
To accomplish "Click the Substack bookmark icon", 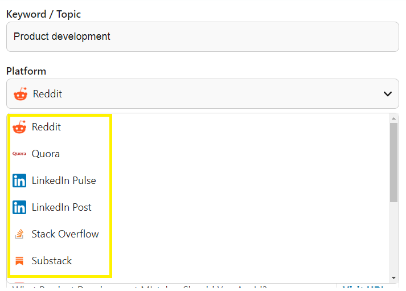I will [x=19, y=261].
